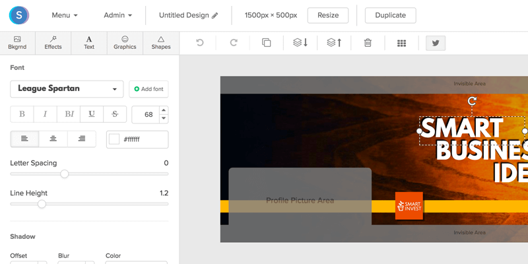Toggle underline text formatting
528x264 pixels.
(x=91, y=114)
